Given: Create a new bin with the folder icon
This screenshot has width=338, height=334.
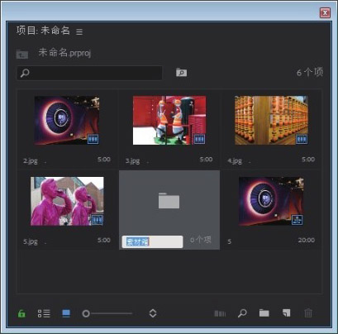Looking at the screenshot, I should coord(264,313).
